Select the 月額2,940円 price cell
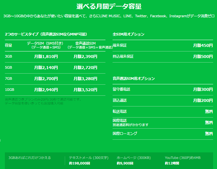The height and width of the screenshot is (169, 217). pos(46,90)
